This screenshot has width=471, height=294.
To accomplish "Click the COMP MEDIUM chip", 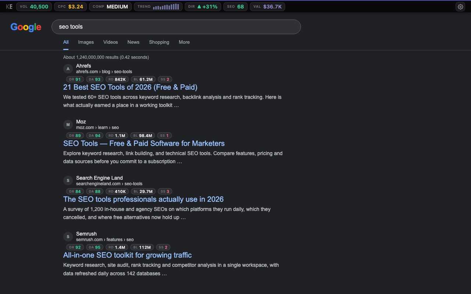I will click(110, 7).
